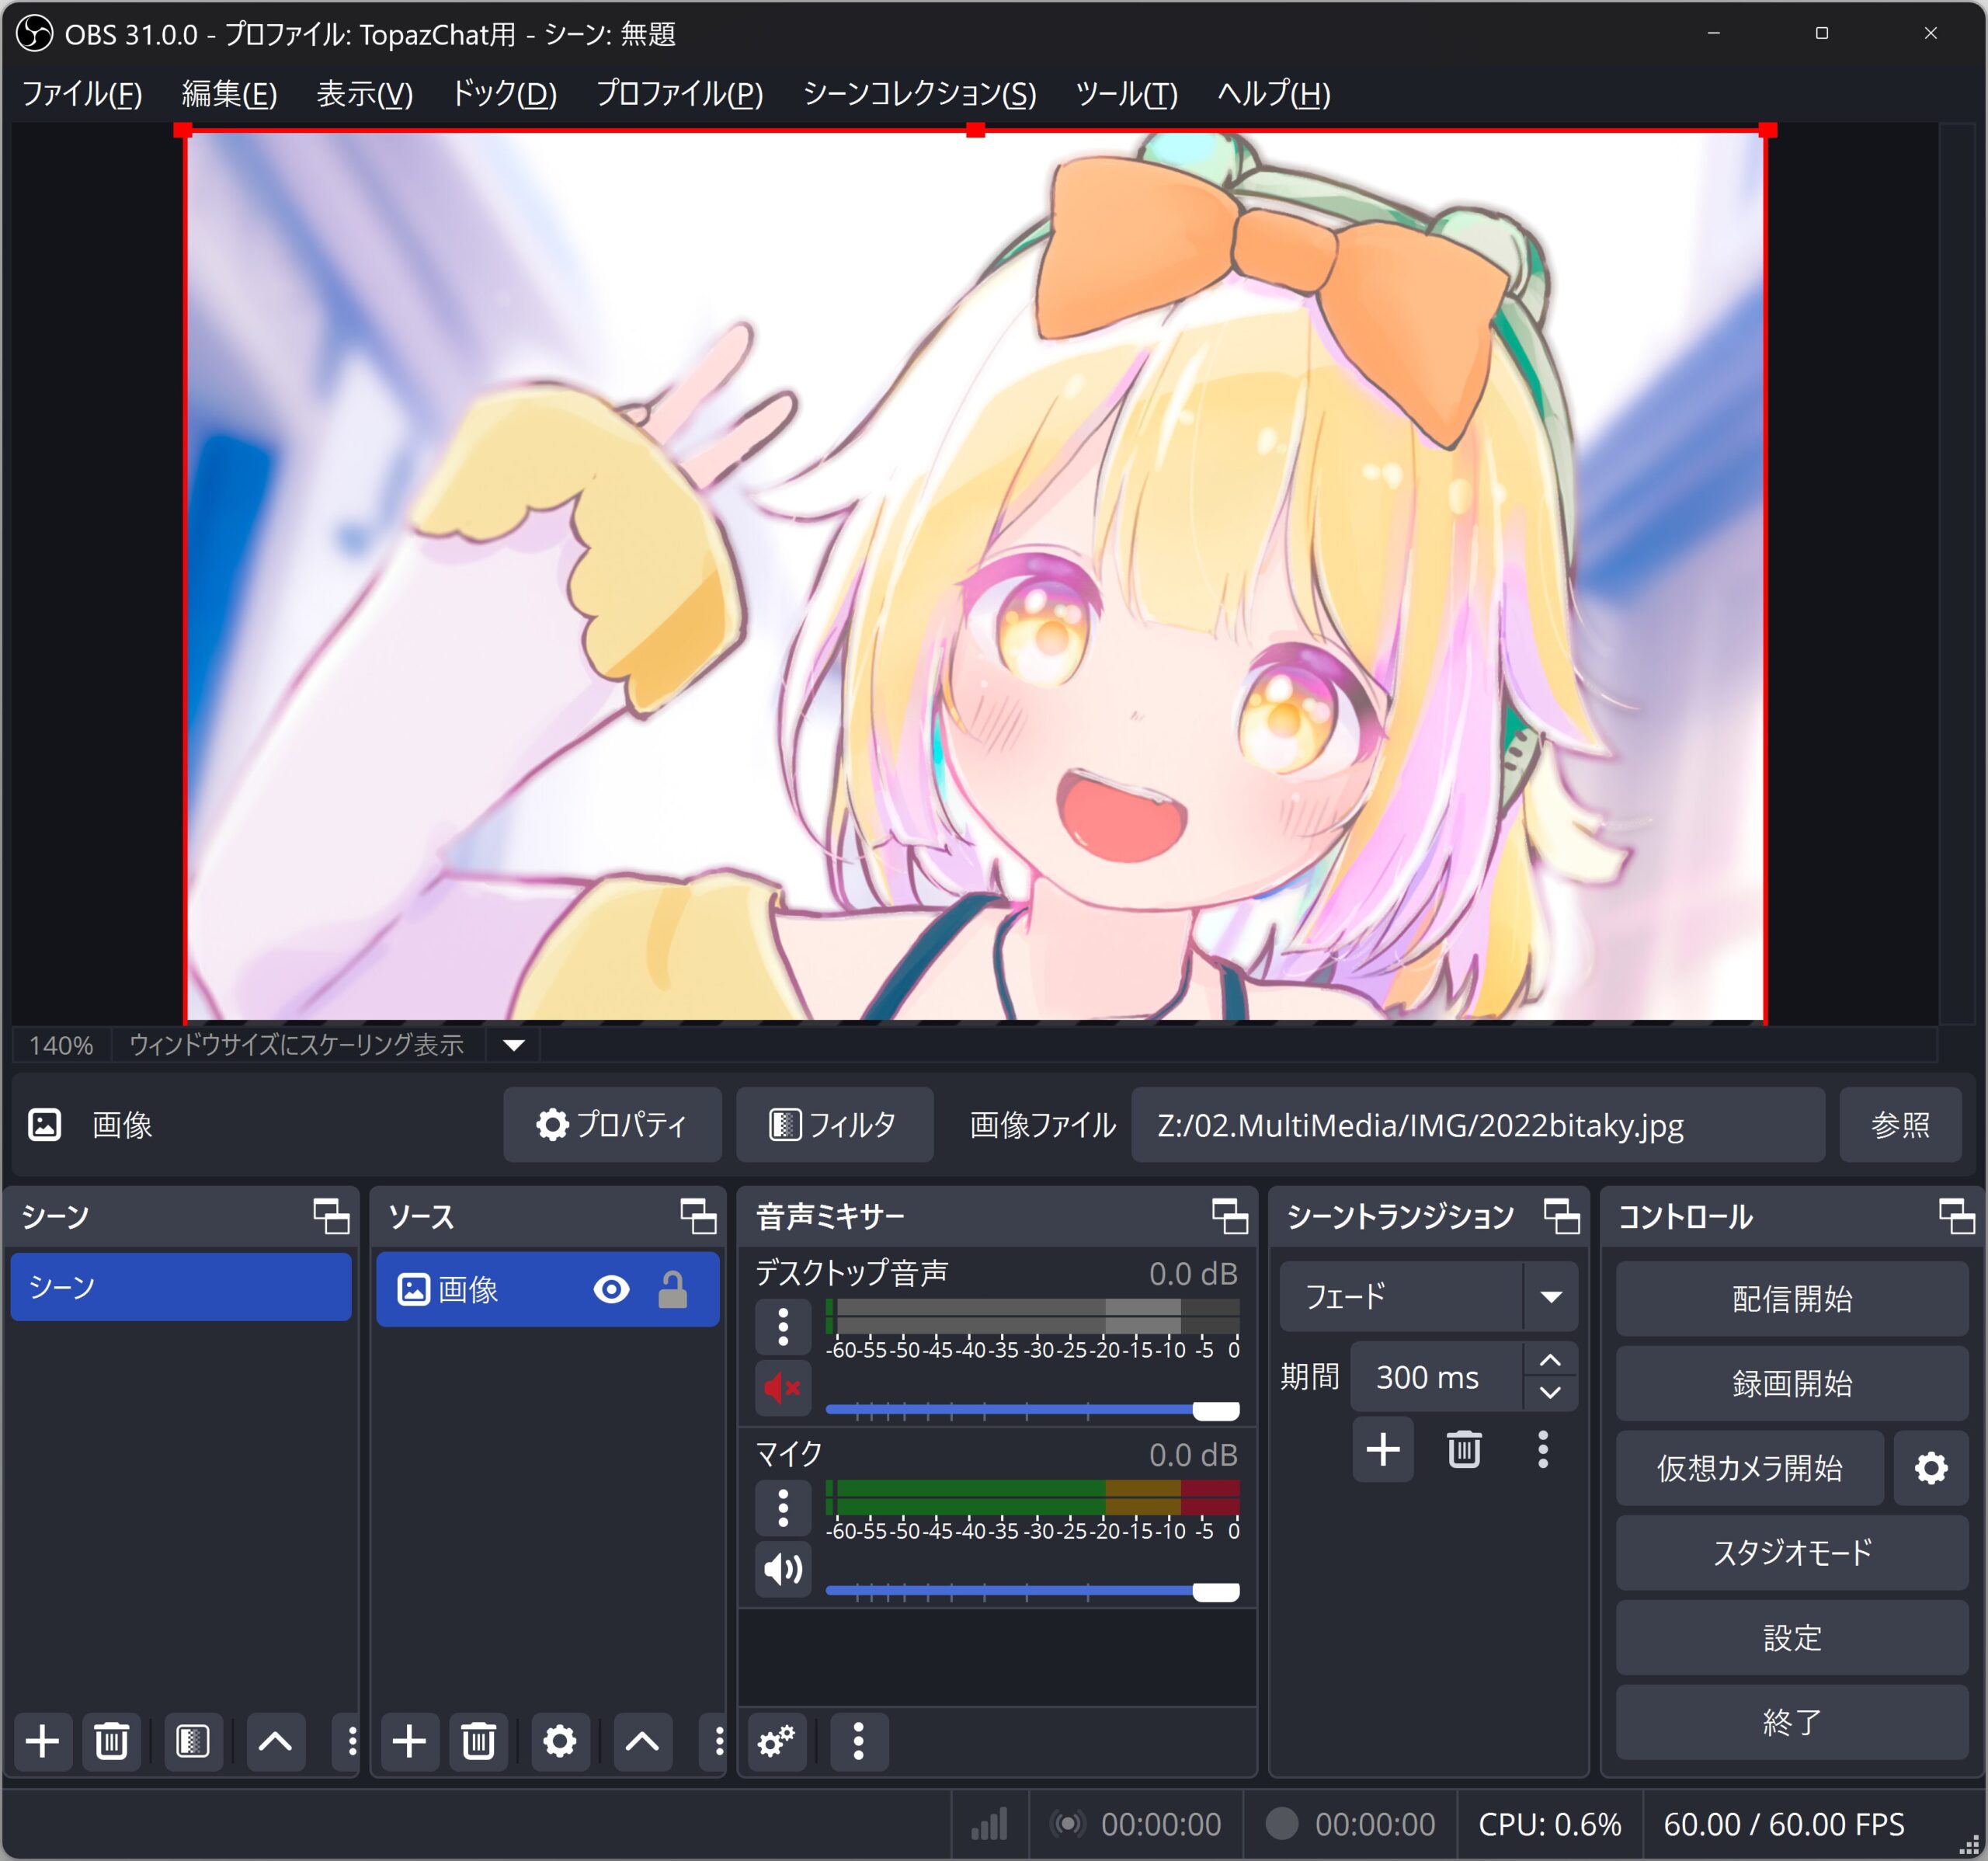The height and width of the screenshot is (1861, 1988).
Task: Undock the ソース panel
Action: tap(698, 1216)
